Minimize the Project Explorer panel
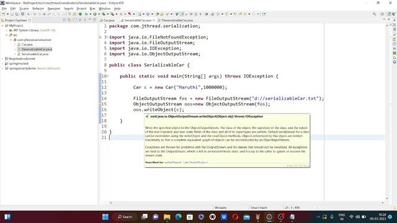The image size is (397, 223). pyautogui.click(x=90, y=20)
